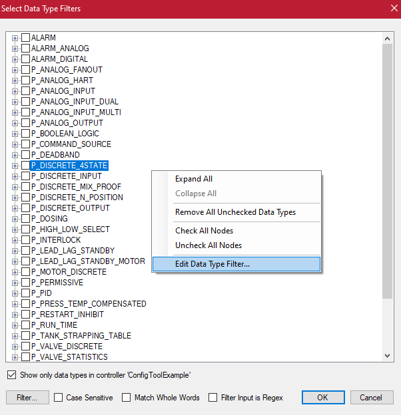Viewport: 401px width, 415px height.
Task: Select Remove All Unchecked Data Types
Action: point(236,212)
